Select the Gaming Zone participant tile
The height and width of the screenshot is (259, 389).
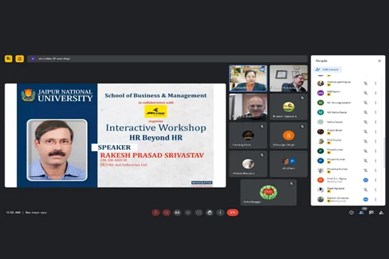248,135
